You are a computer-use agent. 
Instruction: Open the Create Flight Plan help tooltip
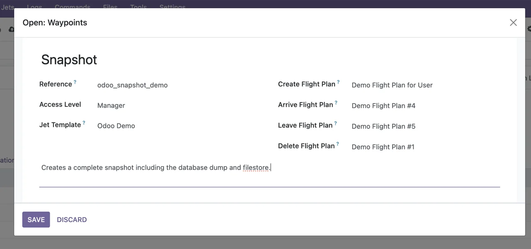click(x=339, y=81)
